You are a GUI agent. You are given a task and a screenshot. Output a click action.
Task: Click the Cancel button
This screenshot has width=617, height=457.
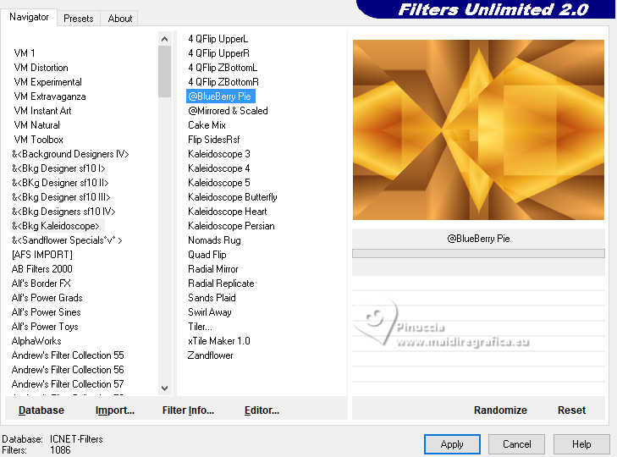516,444
